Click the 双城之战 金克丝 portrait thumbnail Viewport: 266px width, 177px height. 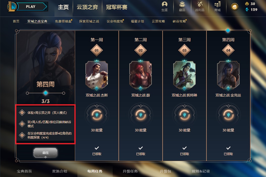[x=228, y=75]
